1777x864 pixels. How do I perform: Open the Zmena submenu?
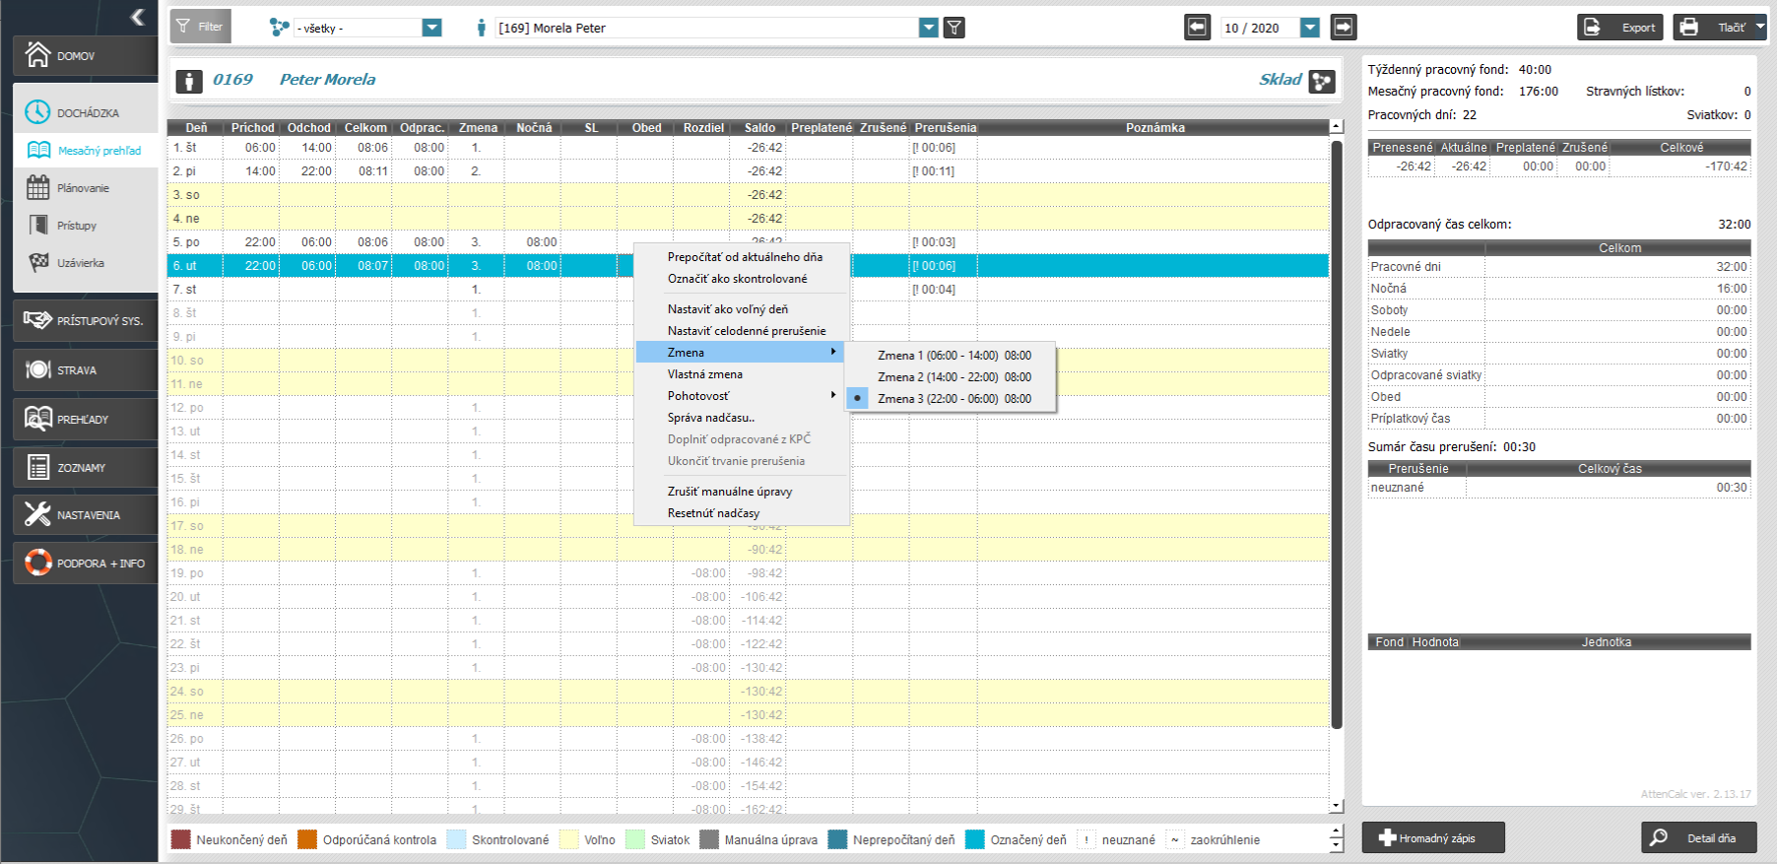point(741,352)
